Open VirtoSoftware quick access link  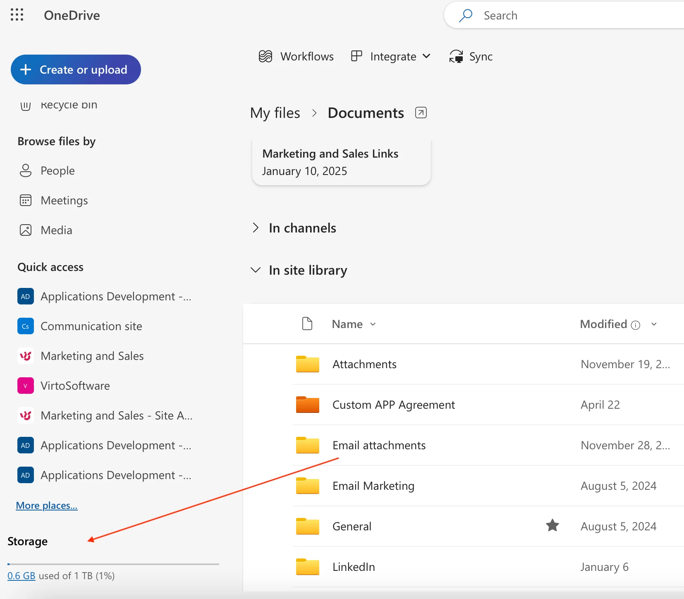tap(75, 386)
